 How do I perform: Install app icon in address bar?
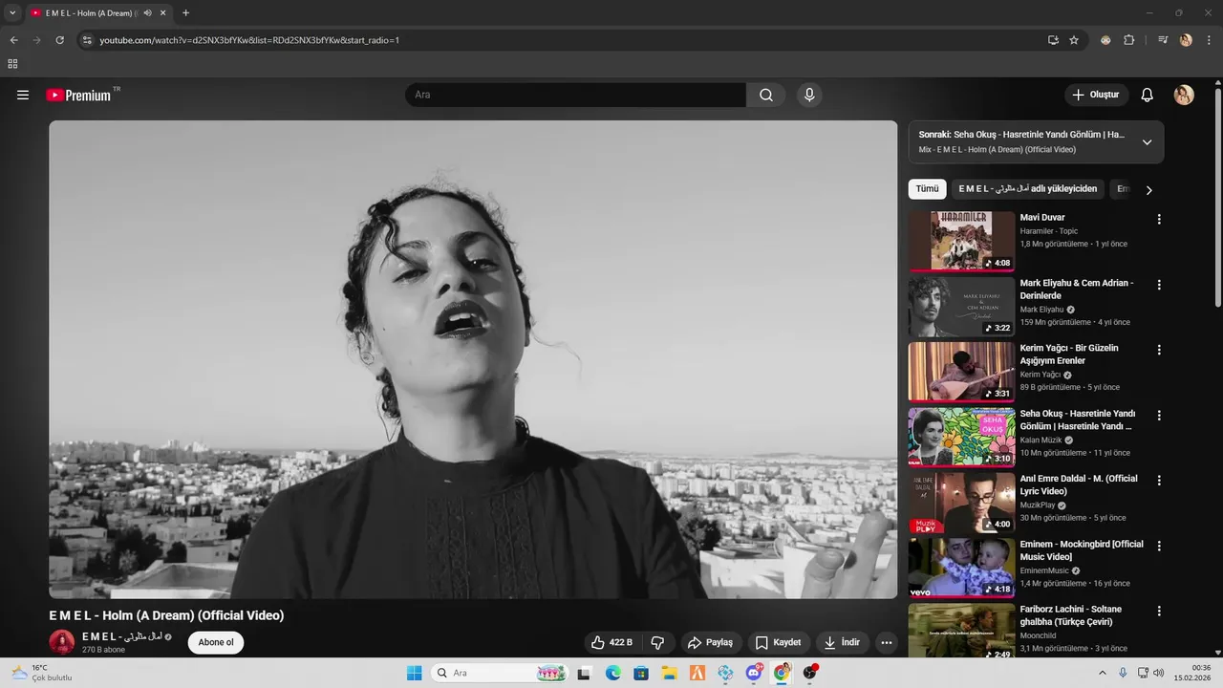1053,40
